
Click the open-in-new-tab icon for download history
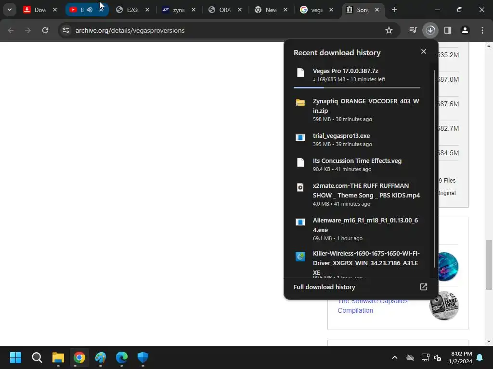[x=424, y=287]
